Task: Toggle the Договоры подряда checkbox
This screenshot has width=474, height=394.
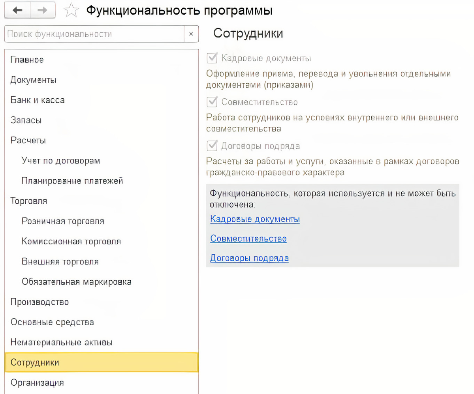Action: (x=212, y=146)
